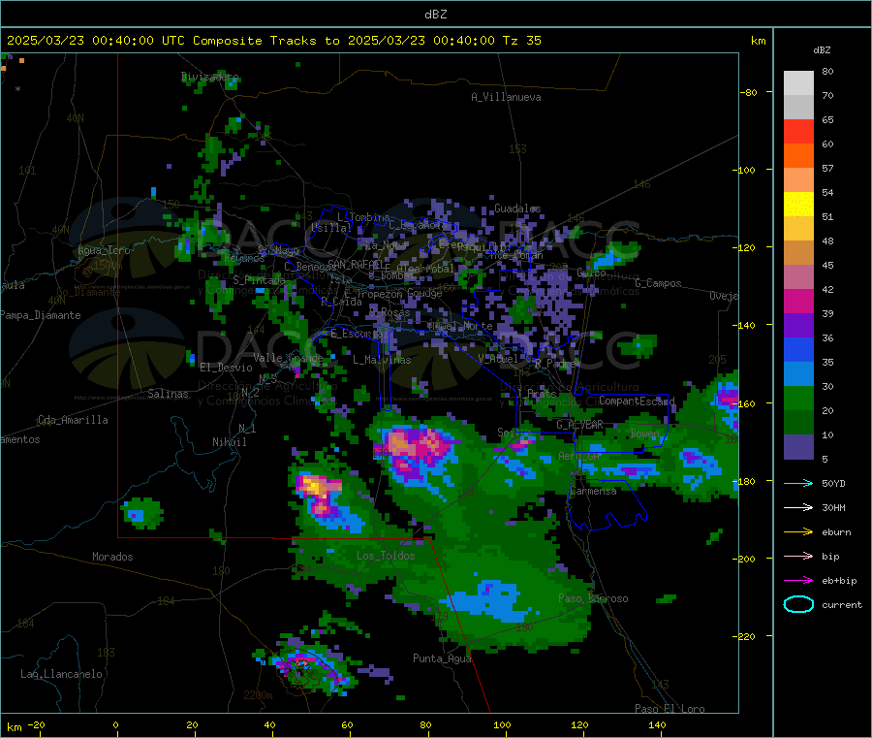The width and height of the screenshot is (872, 738).
Task: Click the 'Cda_Amarilla' map label
Action: coord(73,420)
